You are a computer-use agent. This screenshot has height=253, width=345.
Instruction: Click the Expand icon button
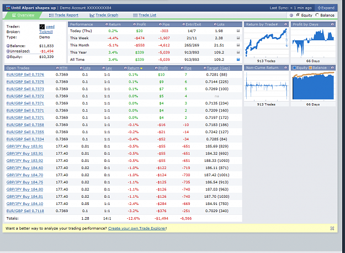pos(326,8)
